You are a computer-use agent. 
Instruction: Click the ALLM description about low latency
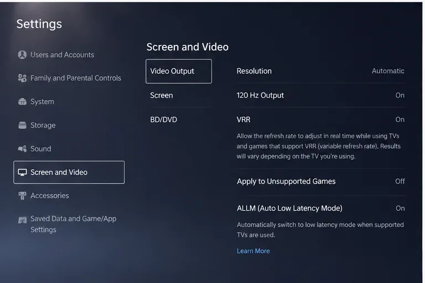coord(320,230)
